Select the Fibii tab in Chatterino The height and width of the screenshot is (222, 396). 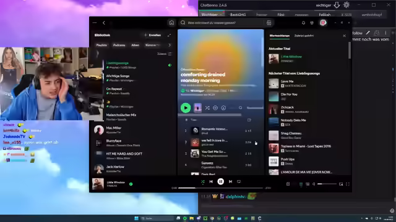coord(281,15)
